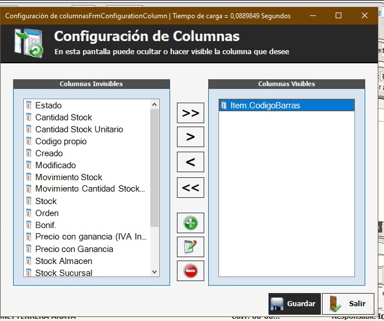Exit dialog using the Salir button
Screen dimensions: 384x321
(349, 304)
